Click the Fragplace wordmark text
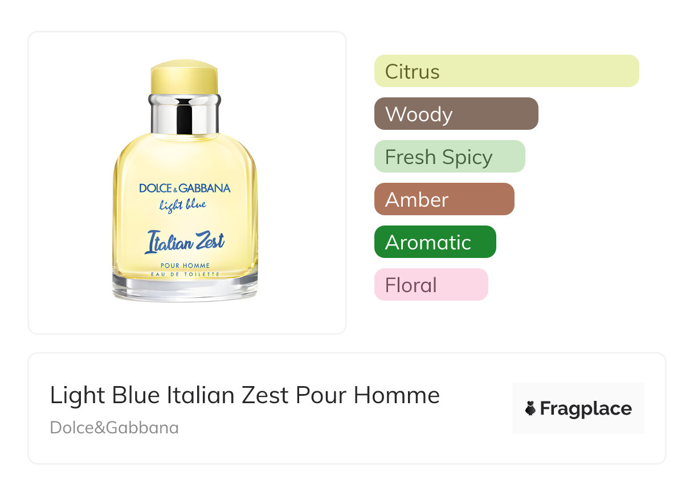 (586, 409)
